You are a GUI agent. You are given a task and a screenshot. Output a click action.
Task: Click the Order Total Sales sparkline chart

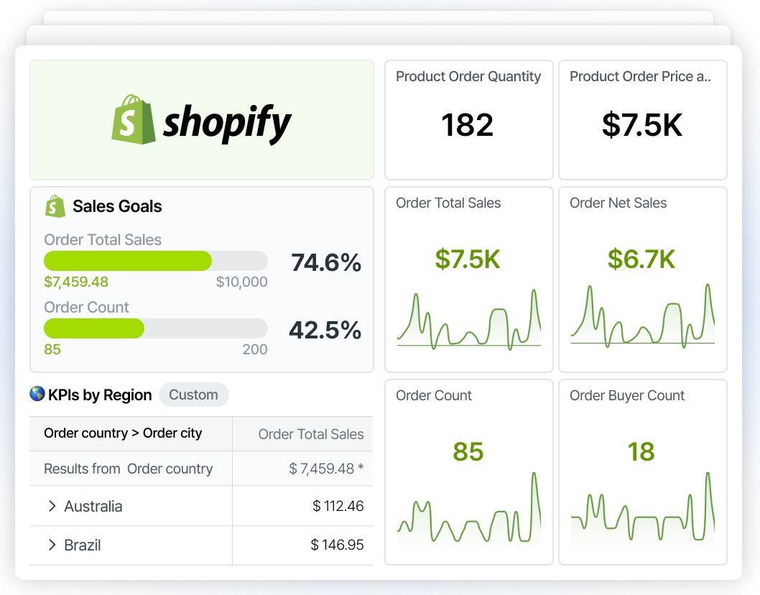(468, 320)
